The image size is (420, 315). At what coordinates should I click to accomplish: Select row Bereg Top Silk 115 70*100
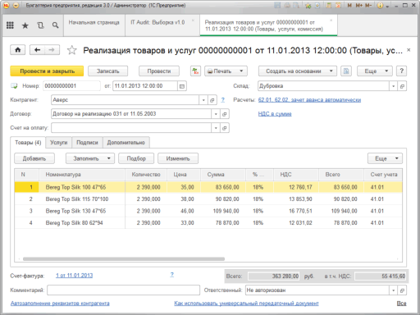(208, 199)
